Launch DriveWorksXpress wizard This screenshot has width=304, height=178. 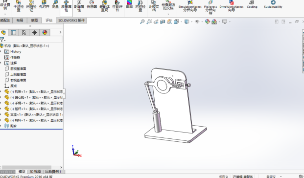(231, 6)
